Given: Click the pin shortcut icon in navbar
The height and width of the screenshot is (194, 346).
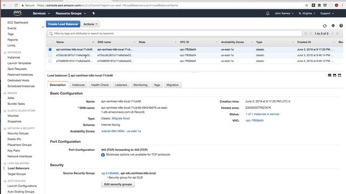Looking at the screenshot, I should 94,13.
